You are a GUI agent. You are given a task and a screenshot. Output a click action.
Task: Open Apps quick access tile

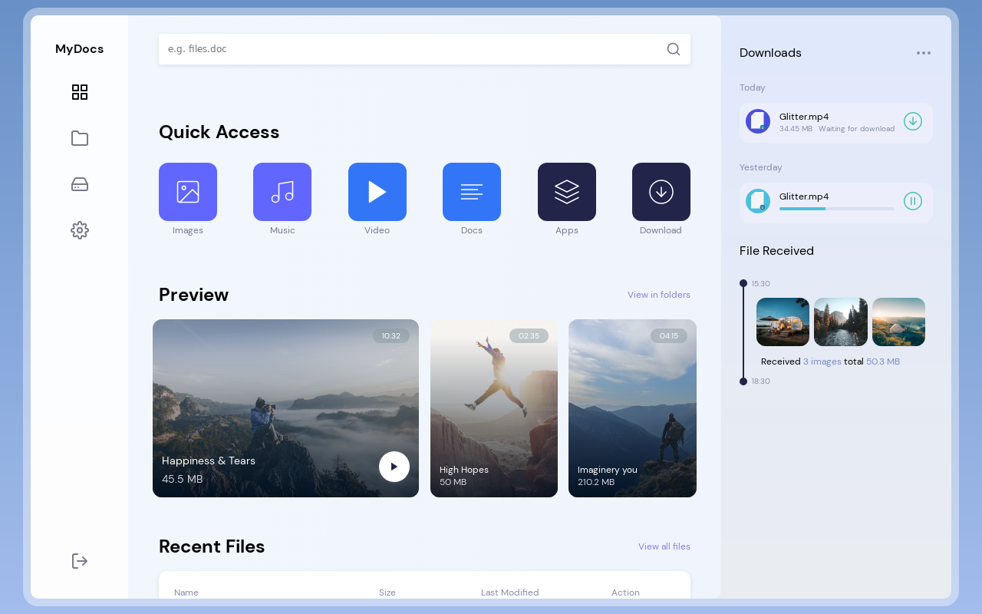pyautogui.click(x=567, y=192)
